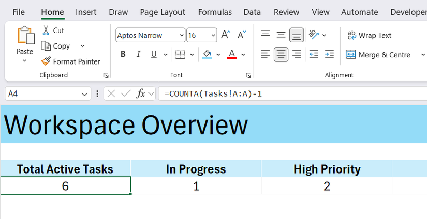Expand the fx function list arrow

[x=151, y=94]
